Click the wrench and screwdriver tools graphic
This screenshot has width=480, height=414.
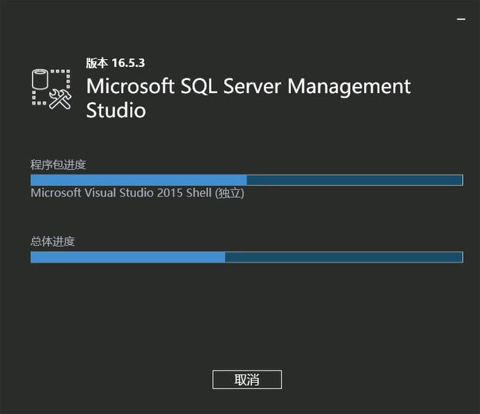tap(60, 99)
